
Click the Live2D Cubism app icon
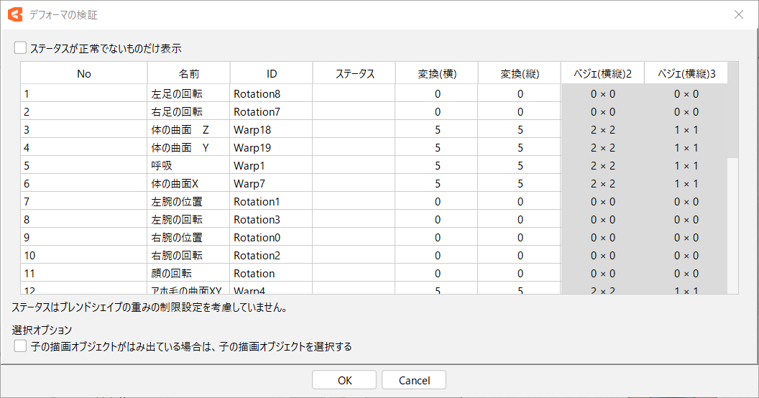pos(15,14)
